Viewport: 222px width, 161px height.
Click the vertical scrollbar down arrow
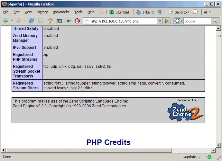tap(218, 145)
